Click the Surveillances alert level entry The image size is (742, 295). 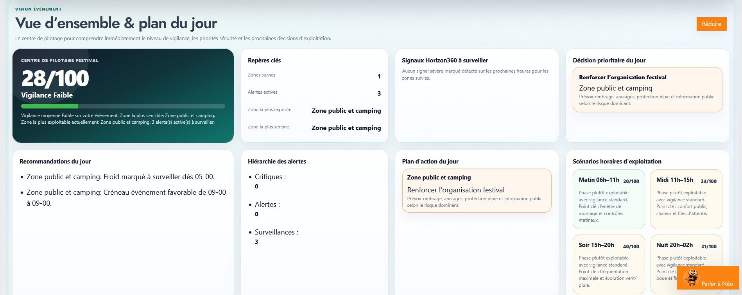276,233
